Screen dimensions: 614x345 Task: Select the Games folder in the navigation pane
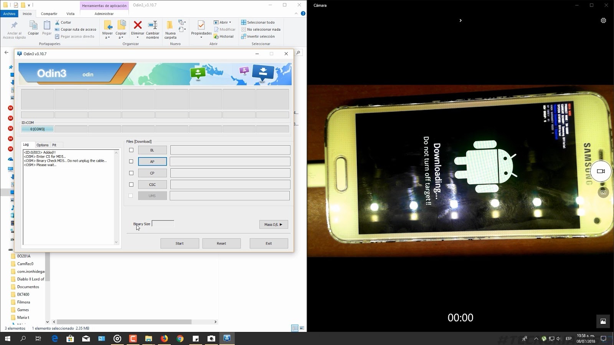coord(23,310)
